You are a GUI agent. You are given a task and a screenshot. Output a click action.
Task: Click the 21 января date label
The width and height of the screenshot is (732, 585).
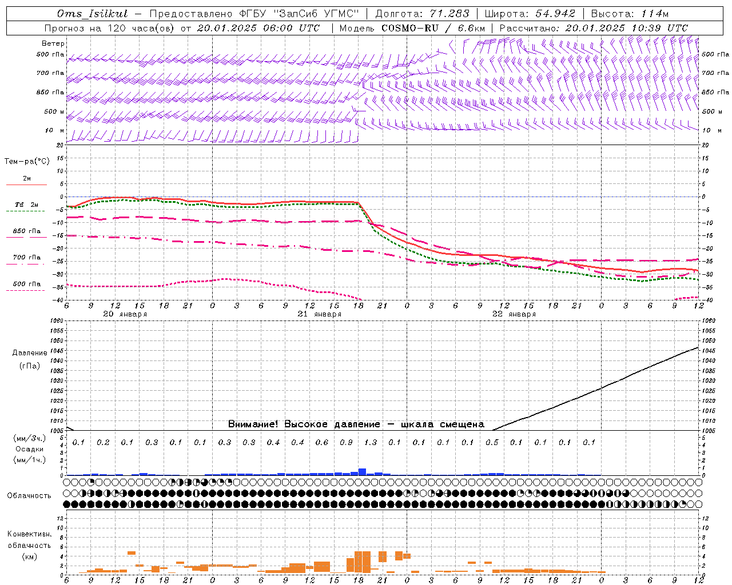[x=319, y=314]
